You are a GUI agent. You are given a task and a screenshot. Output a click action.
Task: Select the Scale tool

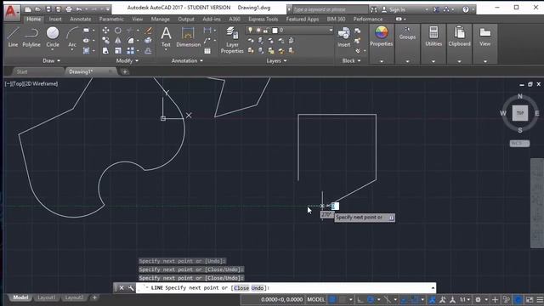pos(118,51)
